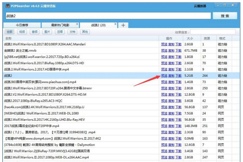This screenshot has width=243, height=162.
Task: Filter results by 音频
Action: 35,32
